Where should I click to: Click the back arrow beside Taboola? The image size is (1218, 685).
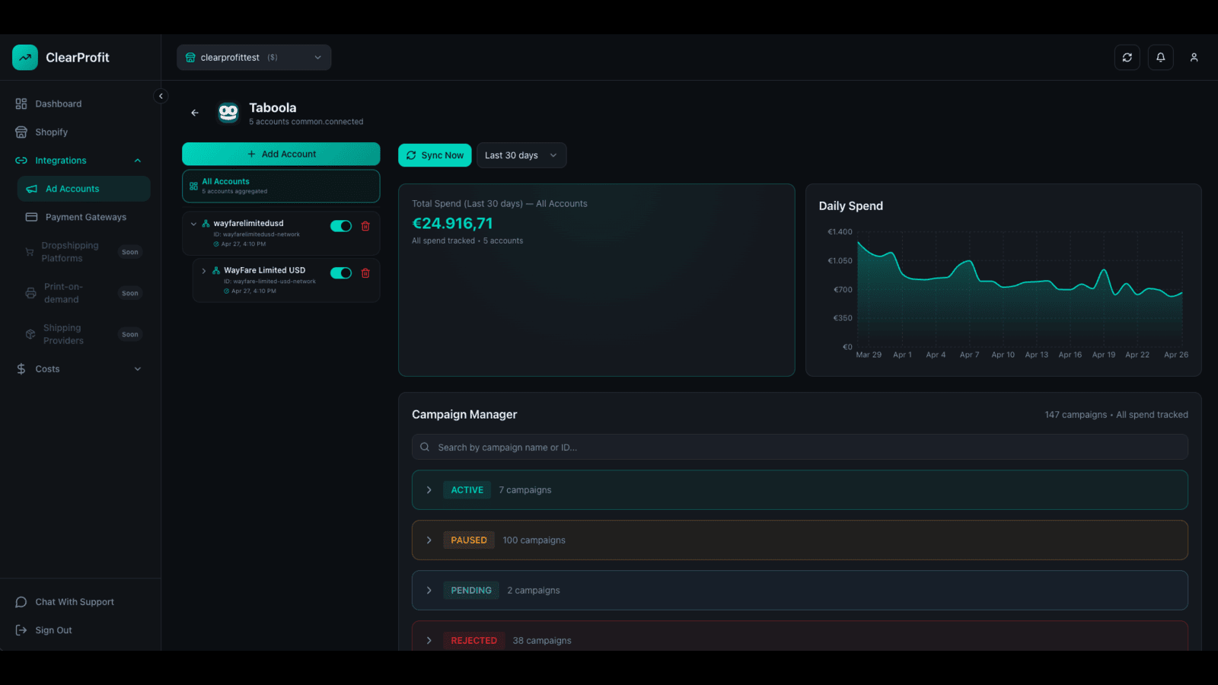[195, 113]
